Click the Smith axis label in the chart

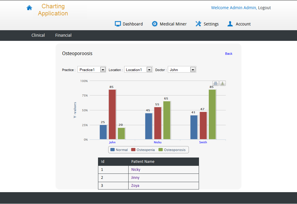(x=203, y=142)
